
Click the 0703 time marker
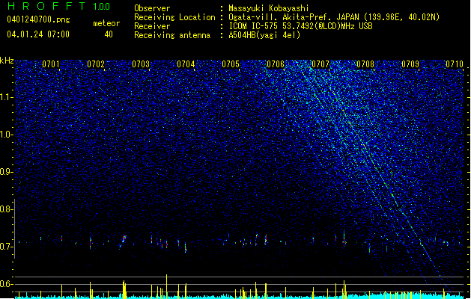(x=141, y=64)
